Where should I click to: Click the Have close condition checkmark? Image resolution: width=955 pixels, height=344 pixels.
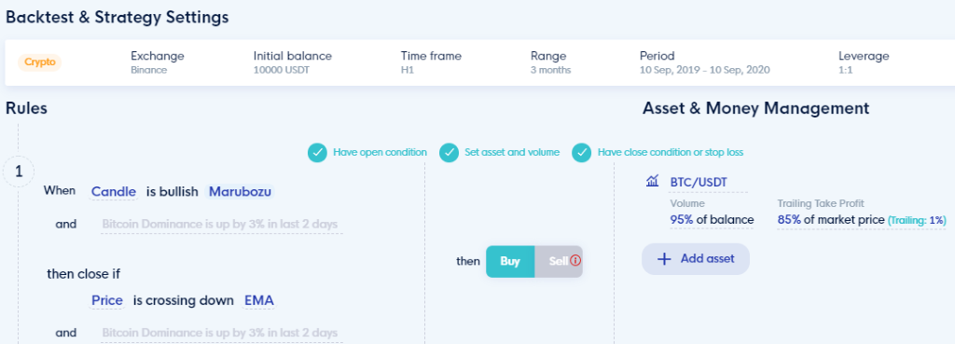582,153
